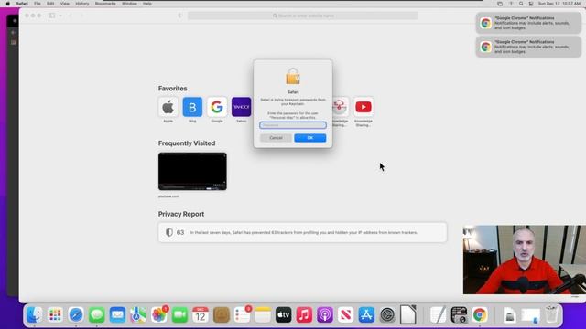Click Safari's forward navigation arrow
The width and height of the screenshot is (586, 329).
coord(81,16)
